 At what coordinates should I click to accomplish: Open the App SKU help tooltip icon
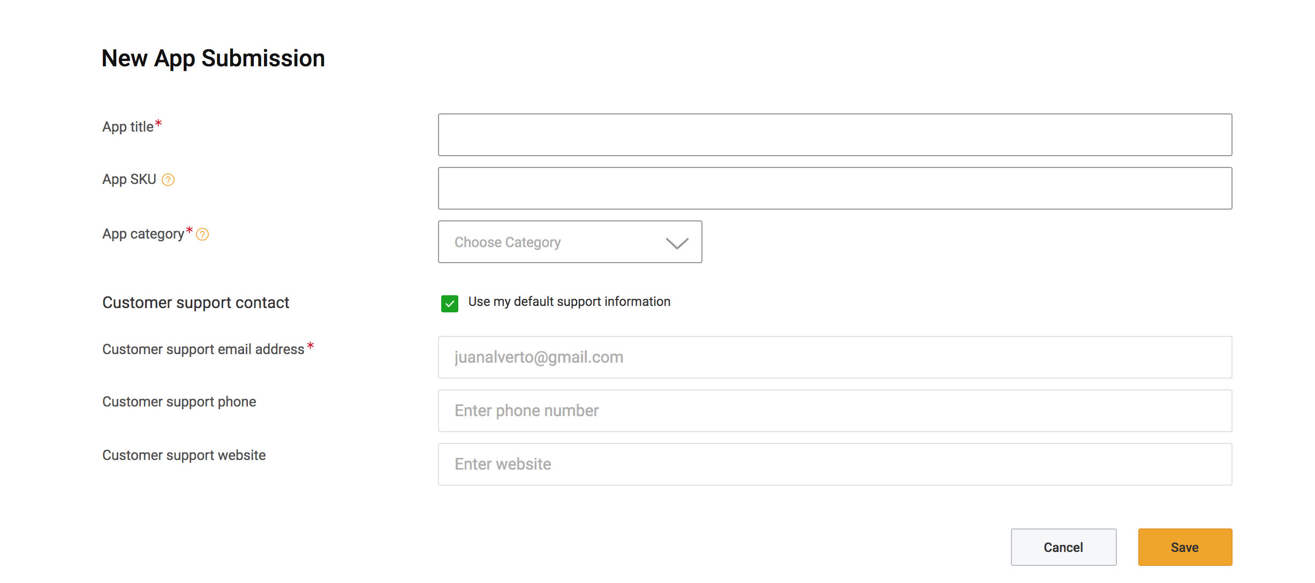(x=168, y=180)
